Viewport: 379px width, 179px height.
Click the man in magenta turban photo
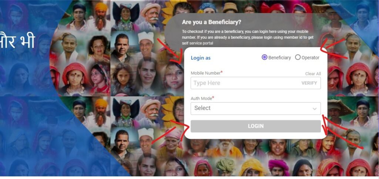coord(278,168)
